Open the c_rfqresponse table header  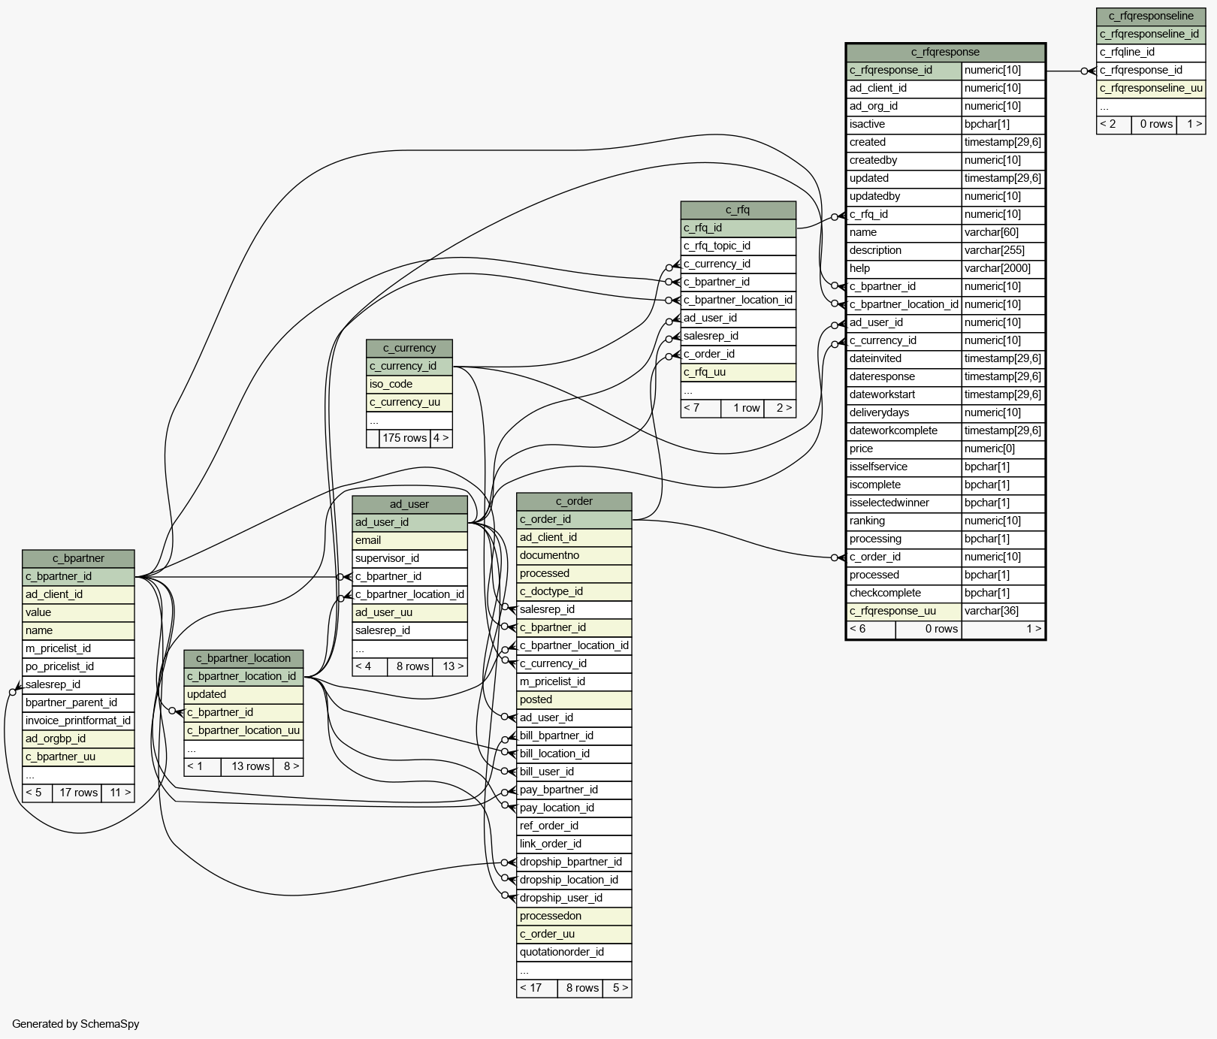pos(945,52)
